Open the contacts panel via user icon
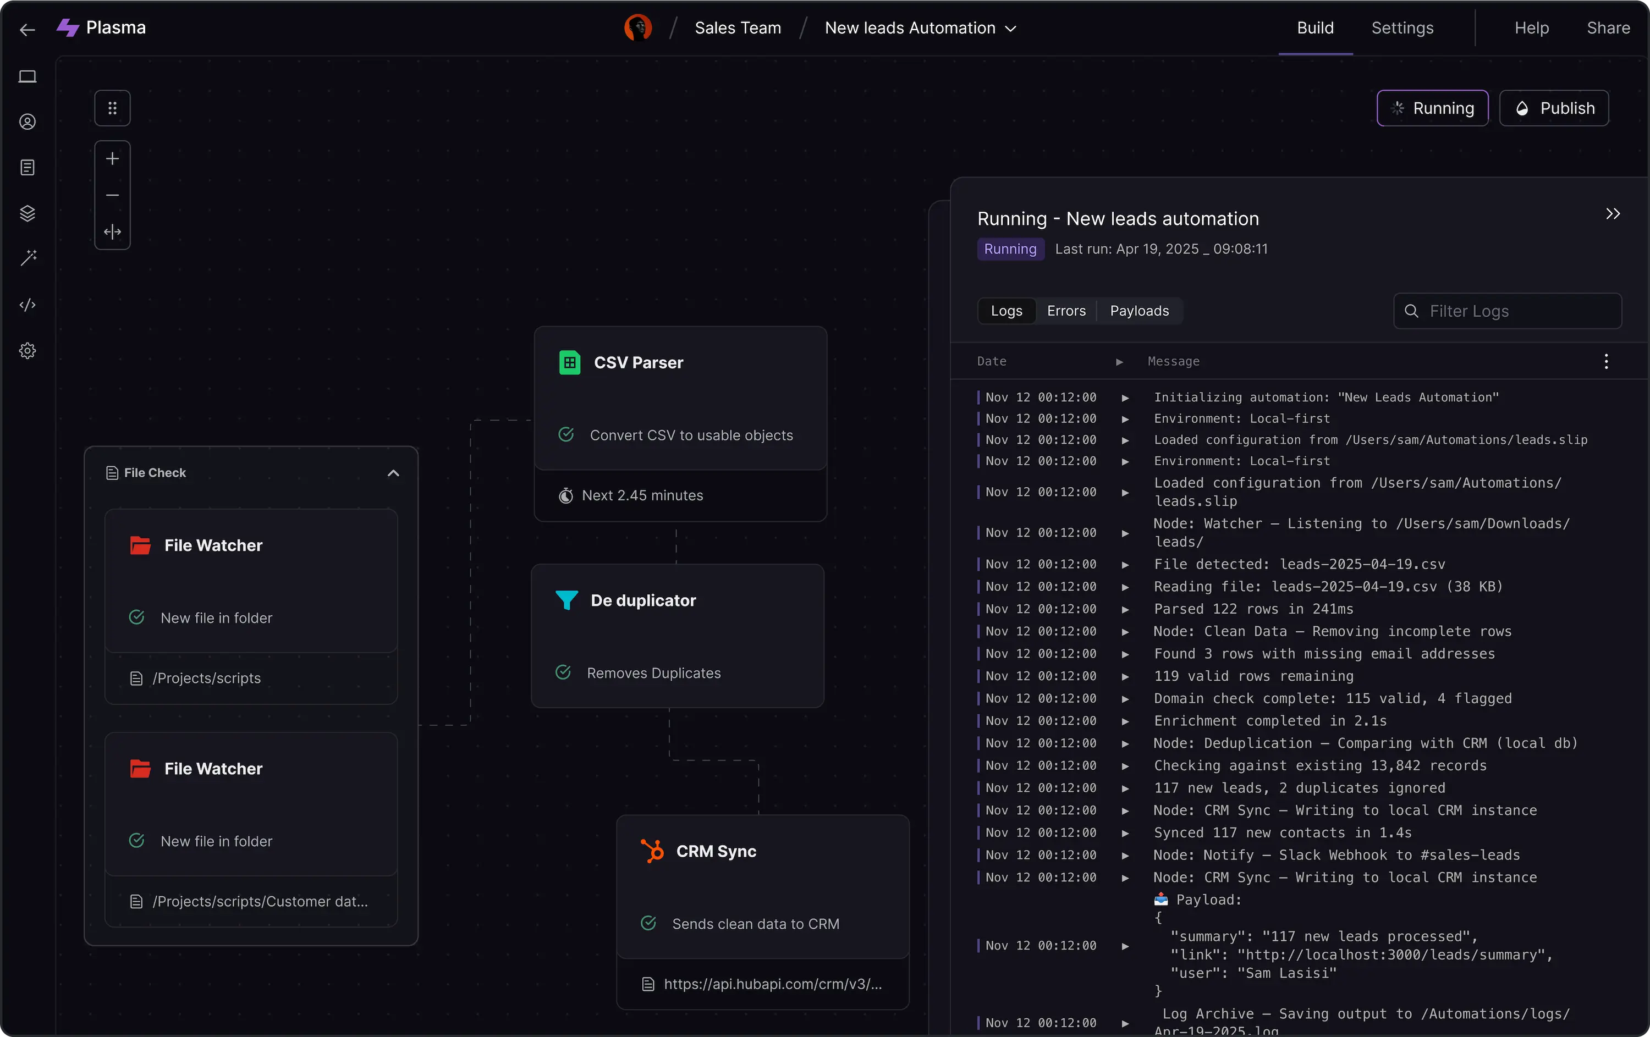Viewport: 1650px width, 1037px height. coord(28,121)
